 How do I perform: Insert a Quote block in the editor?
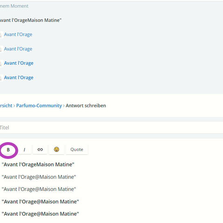[x=77, y=150]
